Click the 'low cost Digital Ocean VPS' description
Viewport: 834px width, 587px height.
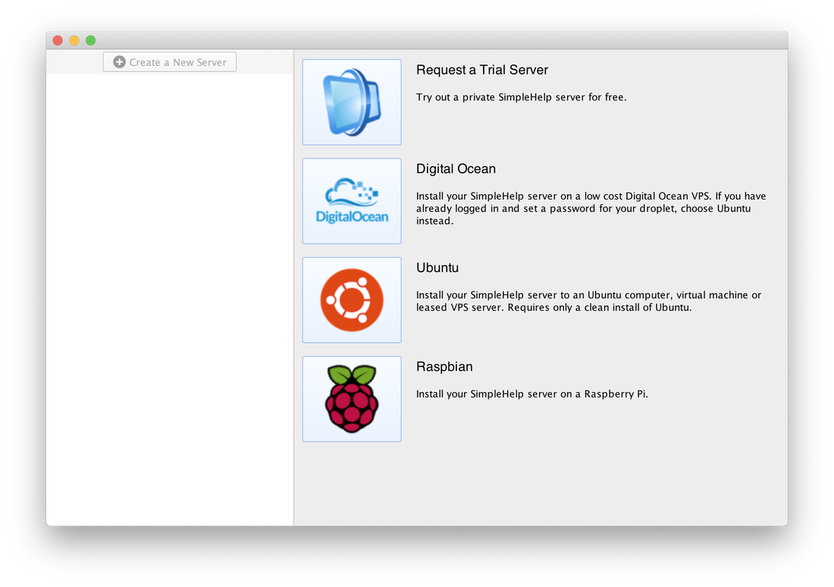pyautogui.click(x=591, y=208)
